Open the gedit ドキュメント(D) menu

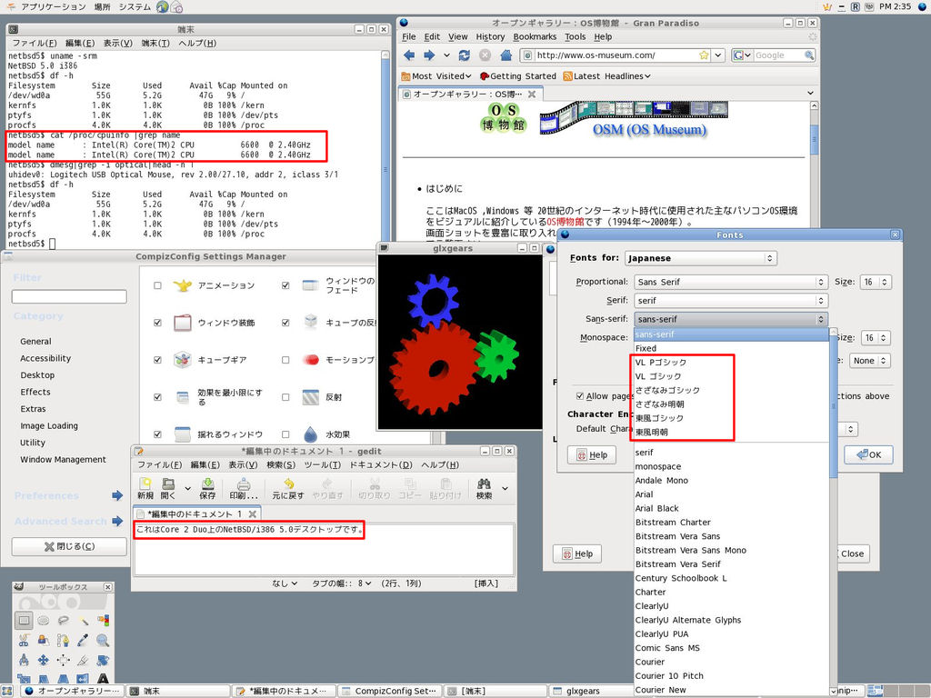pyautogui.click(x=381, y=465)
